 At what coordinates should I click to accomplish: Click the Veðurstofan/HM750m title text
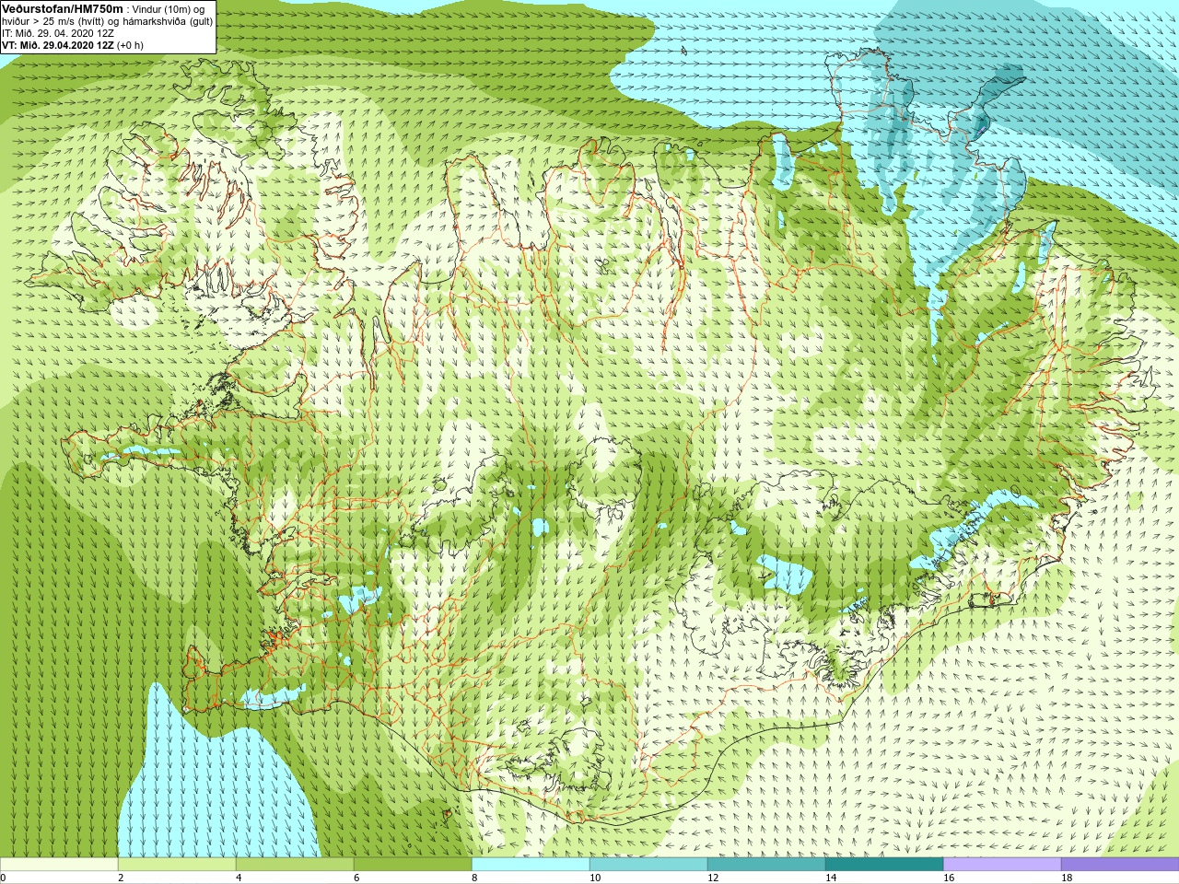coord(62,8)
